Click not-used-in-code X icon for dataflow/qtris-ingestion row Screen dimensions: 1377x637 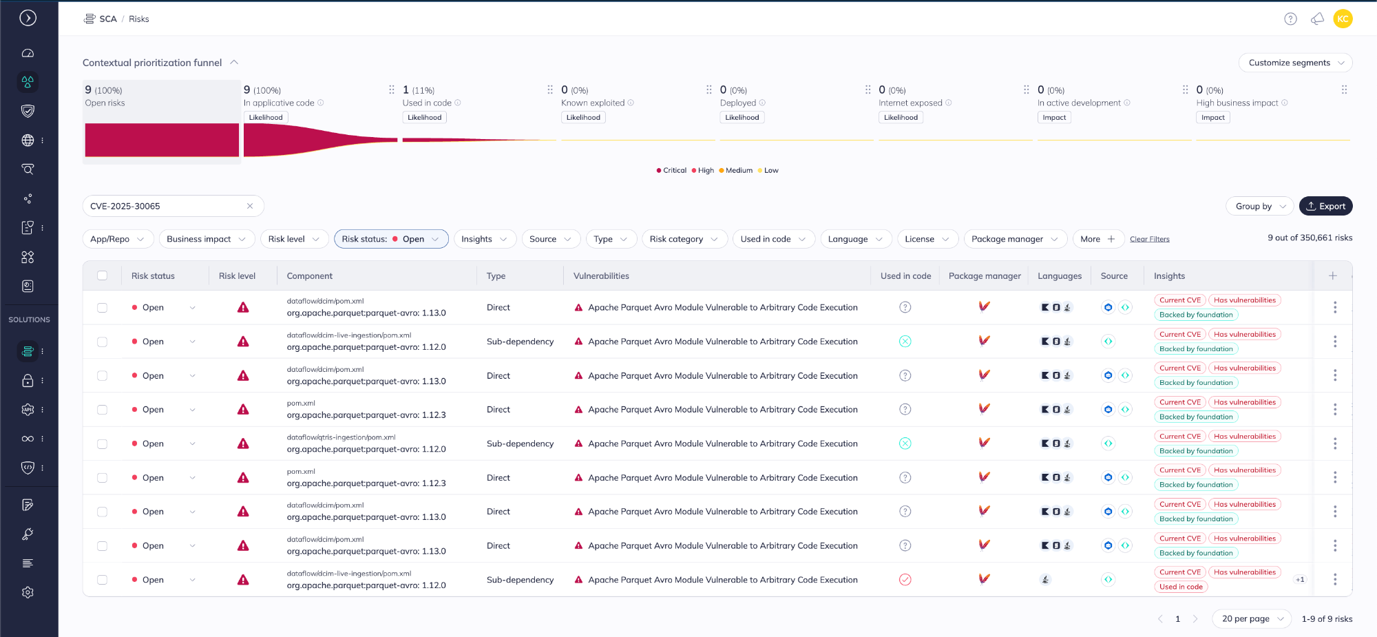[905, 443]
